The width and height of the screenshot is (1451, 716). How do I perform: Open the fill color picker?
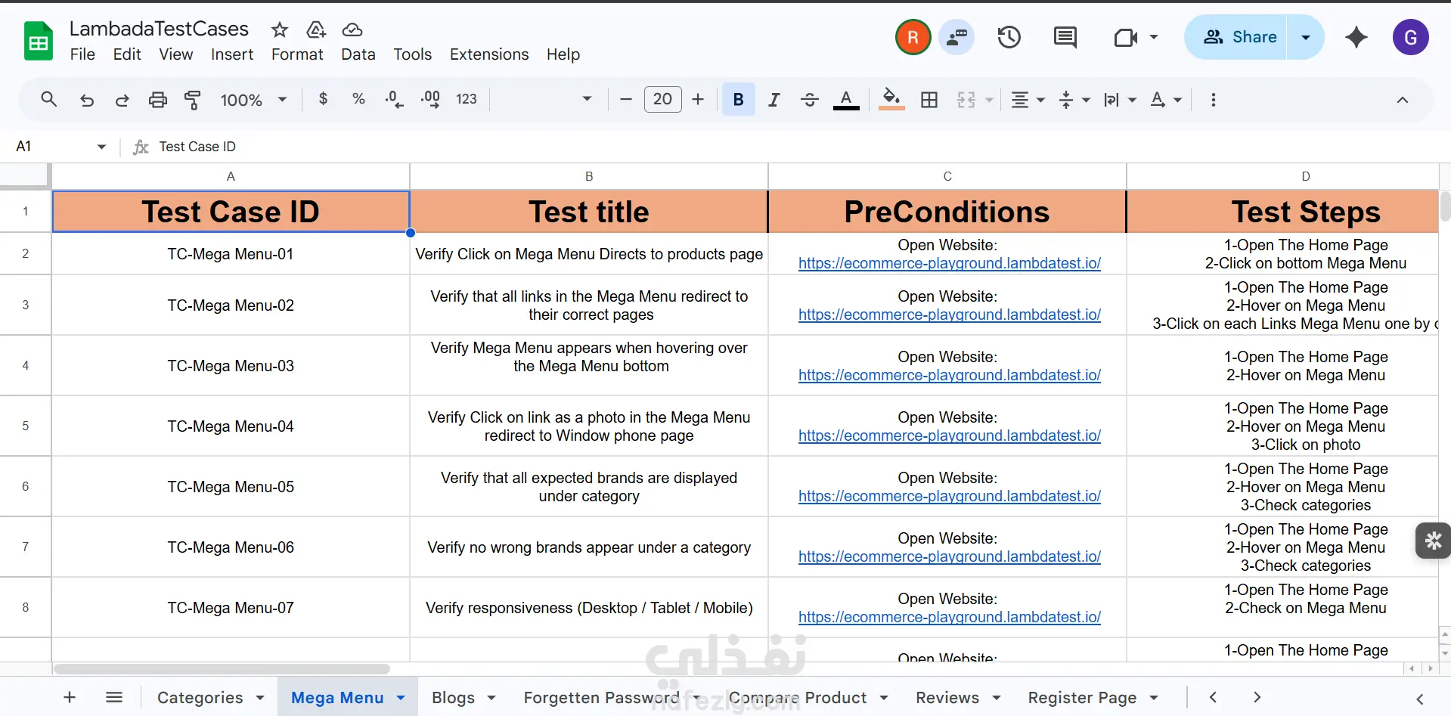pos(891,99)
